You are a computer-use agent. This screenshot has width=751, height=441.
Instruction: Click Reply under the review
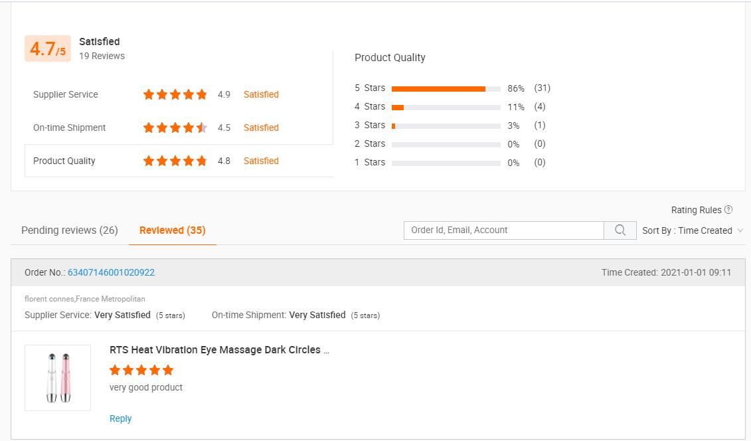(121, 418)
